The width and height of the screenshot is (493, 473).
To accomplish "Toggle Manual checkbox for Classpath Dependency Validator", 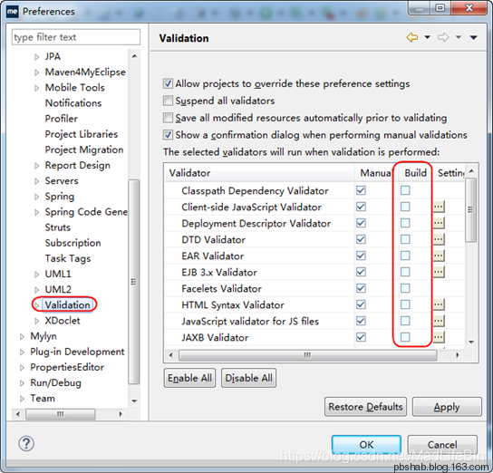I will click(x=361, y=190).
